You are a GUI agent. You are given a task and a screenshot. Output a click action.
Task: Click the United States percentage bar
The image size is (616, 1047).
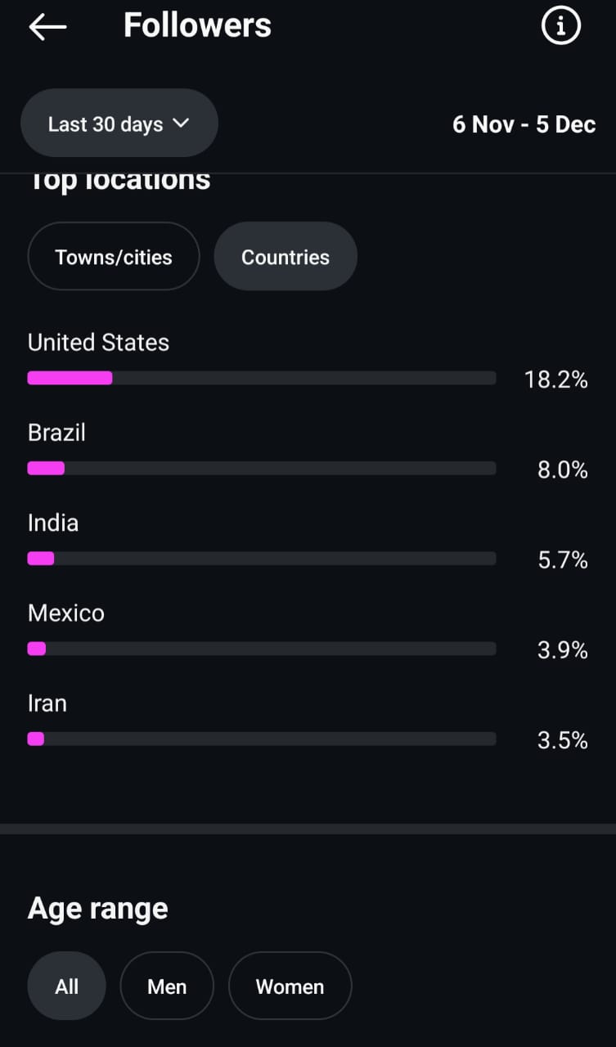[262, 378]
